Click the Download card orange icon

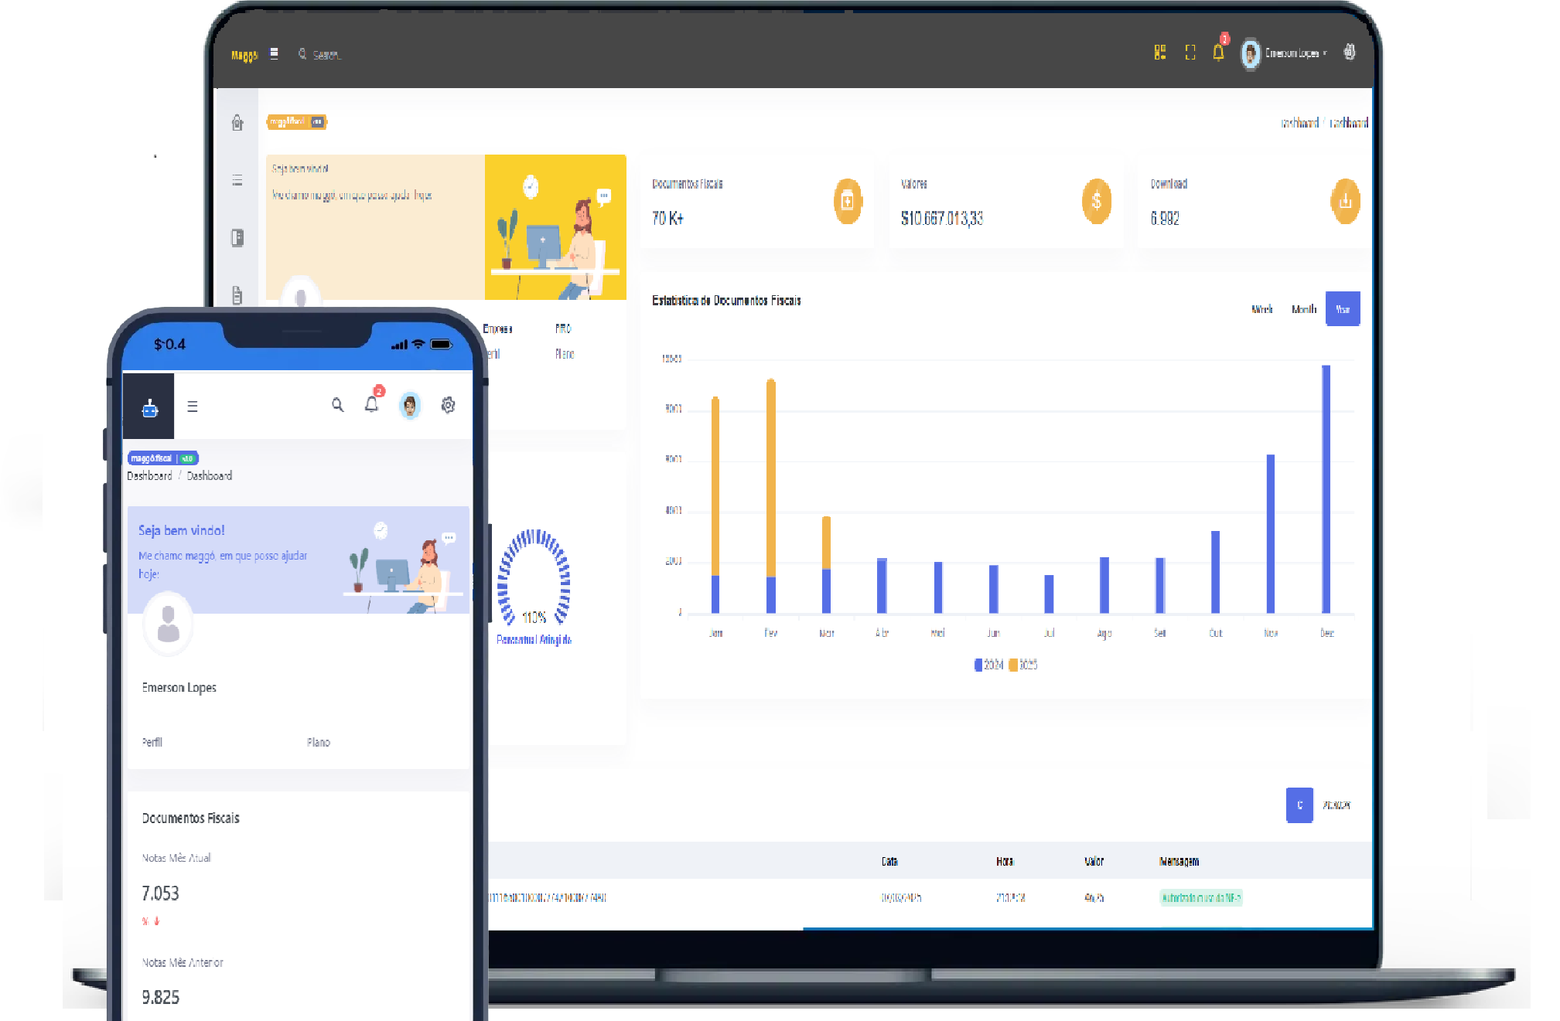[1345, 202]
